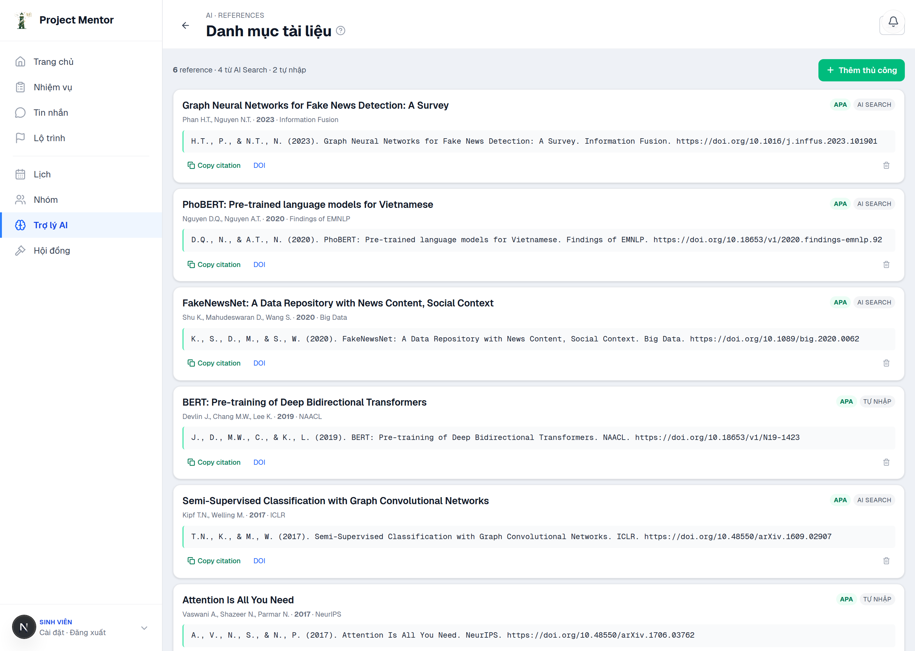Image resolution: width=915 pixels, height=651 pixels.
Task: Click the Thêm thủ công button
Action: [x=861, y=70]
